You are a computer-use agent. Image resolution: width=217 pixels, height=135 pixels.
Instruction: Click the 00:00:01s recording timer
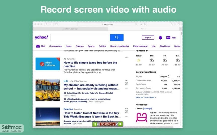tap(107, 124)
